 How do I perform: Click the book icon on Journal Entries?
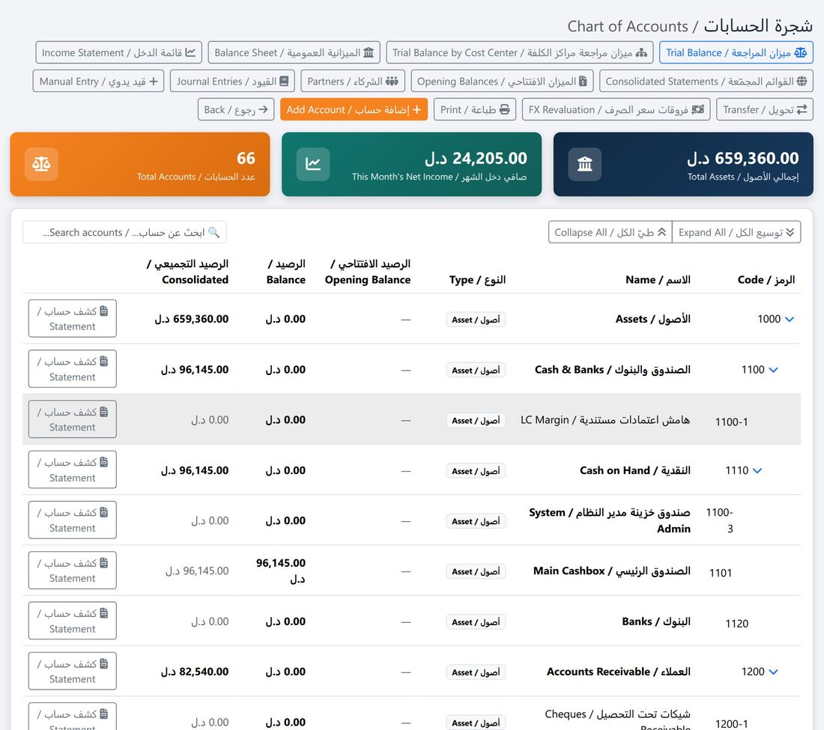(x=284, y=82)
